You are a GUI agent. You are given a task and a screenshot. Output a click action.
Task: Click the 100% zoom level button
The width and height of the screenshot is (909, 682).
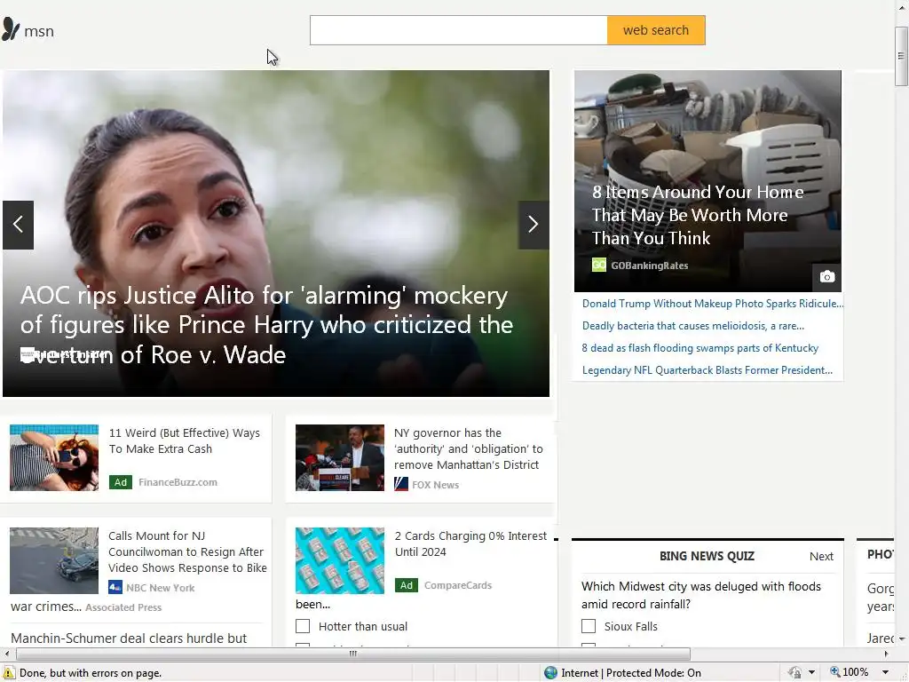click(x=850, y=672)
